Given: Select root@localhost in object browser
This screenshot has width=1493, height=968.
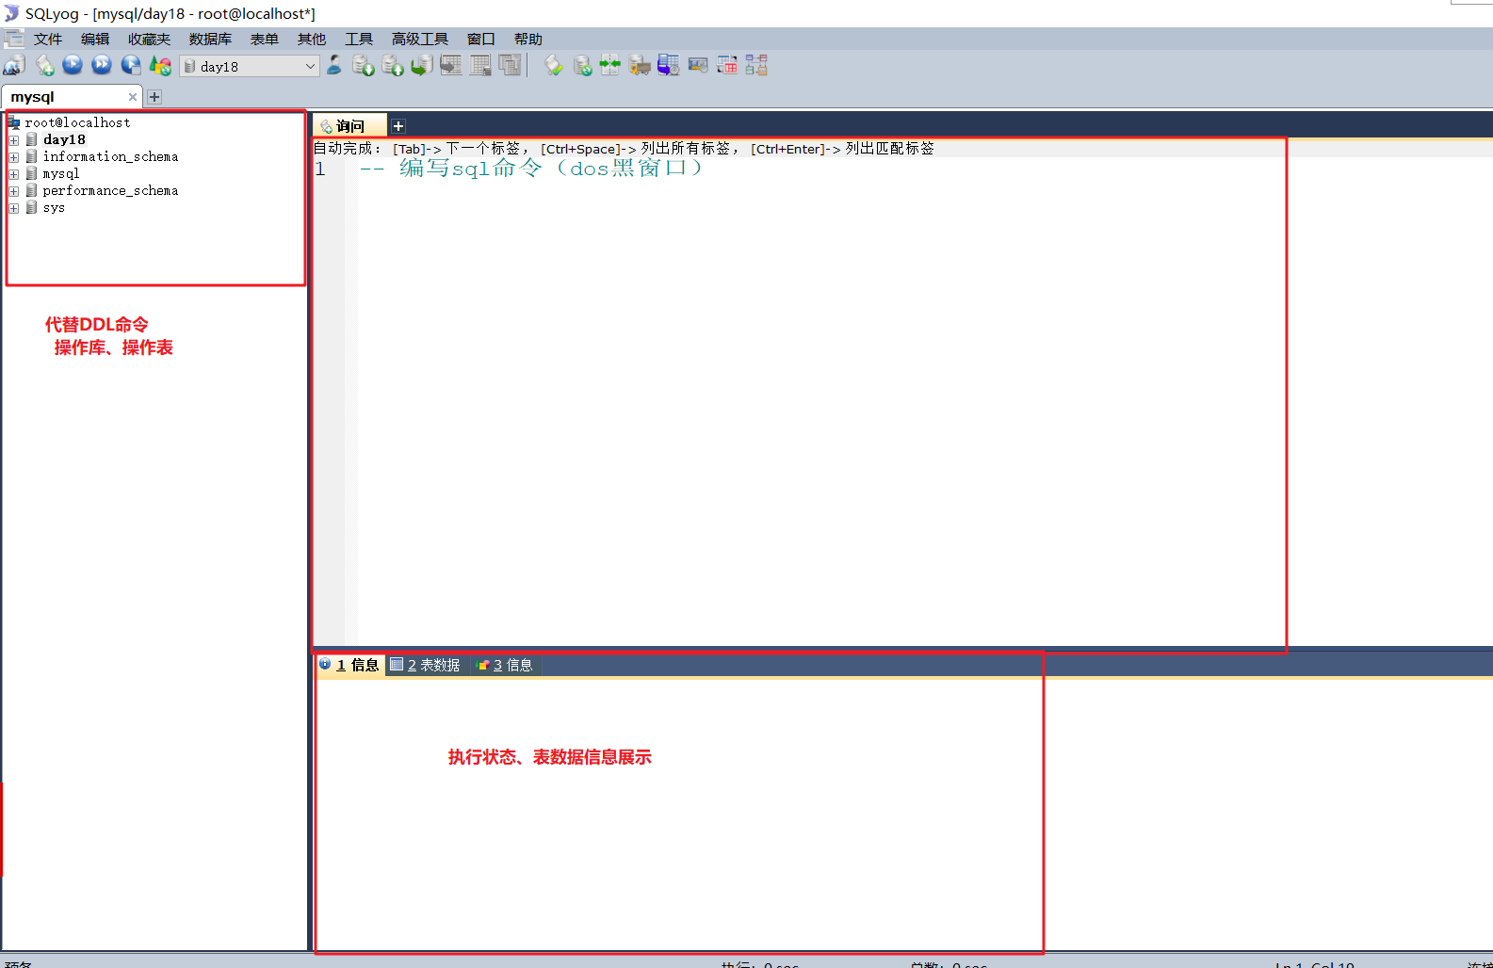Looking at the screenshot, I should (x=77, y=122).
